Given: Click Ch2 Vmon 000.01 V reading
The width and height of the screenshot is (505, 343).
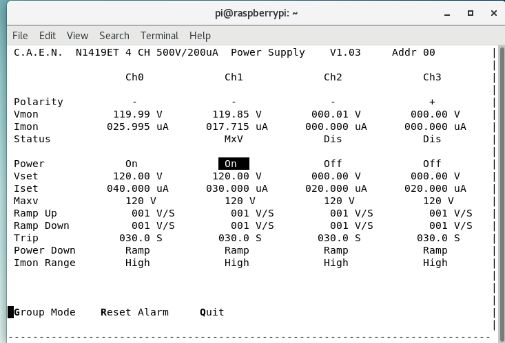Looking at the screenshot, I should 336,114.
